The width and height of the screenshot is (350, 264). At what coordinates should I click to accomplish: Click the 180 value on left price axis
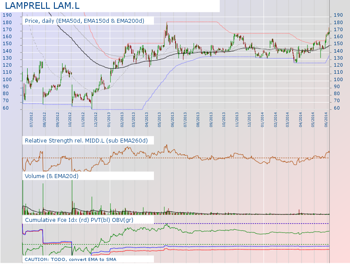point(7,22)
